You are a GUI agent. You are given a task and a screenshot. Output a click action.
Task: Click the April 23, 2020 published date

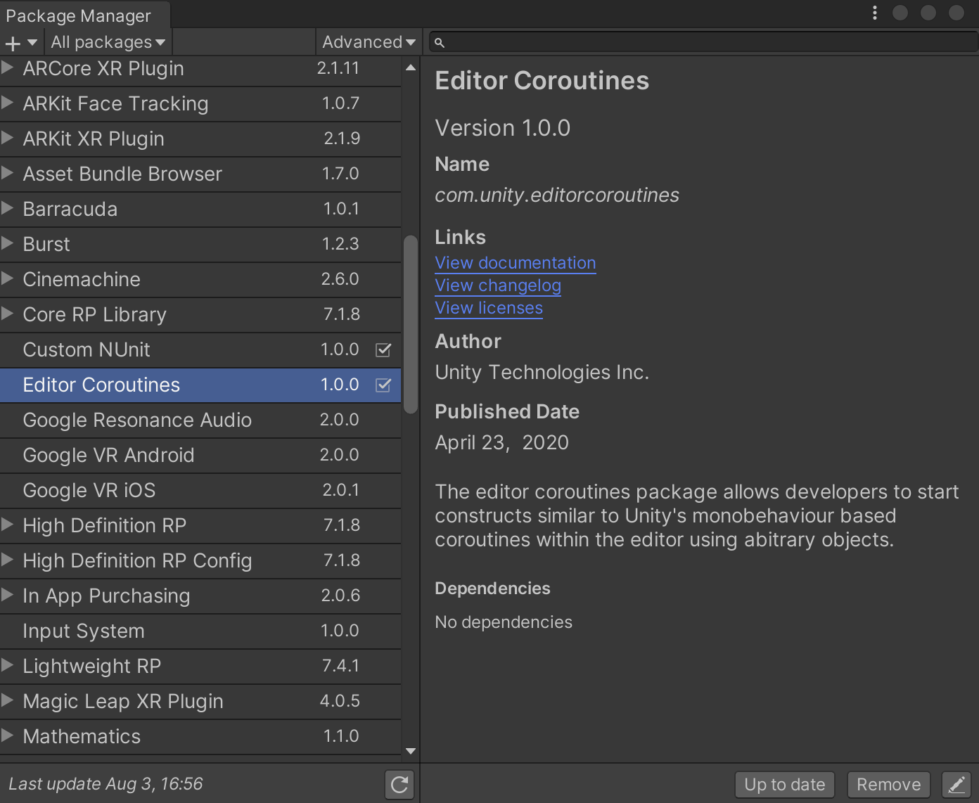click(x=502, y=443)
